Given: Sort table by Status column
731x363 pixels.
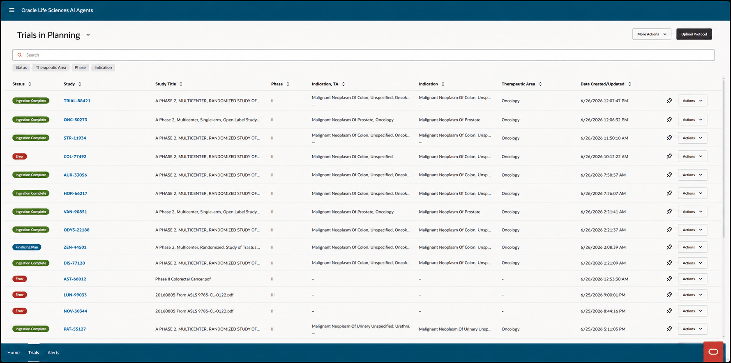Looking at the screenshot, I should (x=30, y=84).
